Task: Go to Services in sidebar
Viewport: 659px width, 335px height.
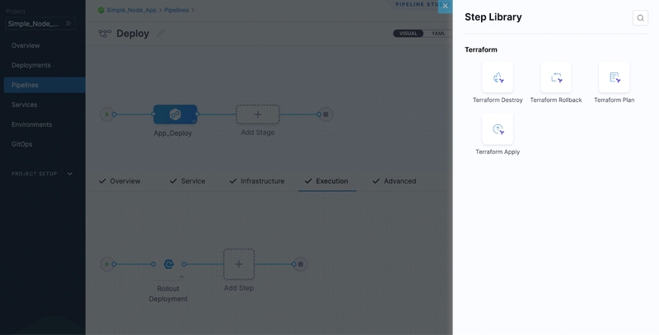Action: 25,105
